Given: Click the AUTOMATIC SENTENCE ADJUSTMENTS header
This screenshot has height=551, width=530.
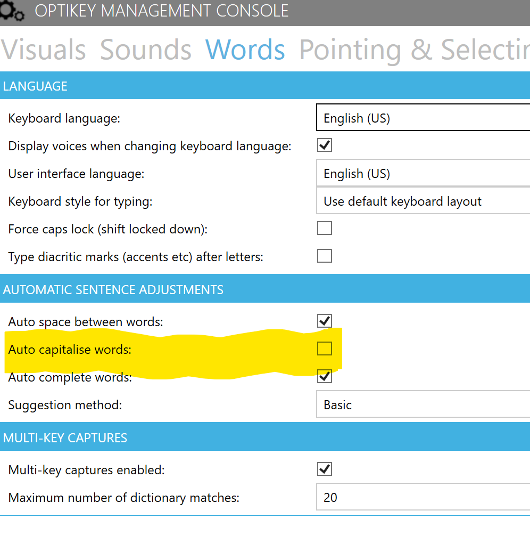Looking at the screenshot, I should (265, 288).
